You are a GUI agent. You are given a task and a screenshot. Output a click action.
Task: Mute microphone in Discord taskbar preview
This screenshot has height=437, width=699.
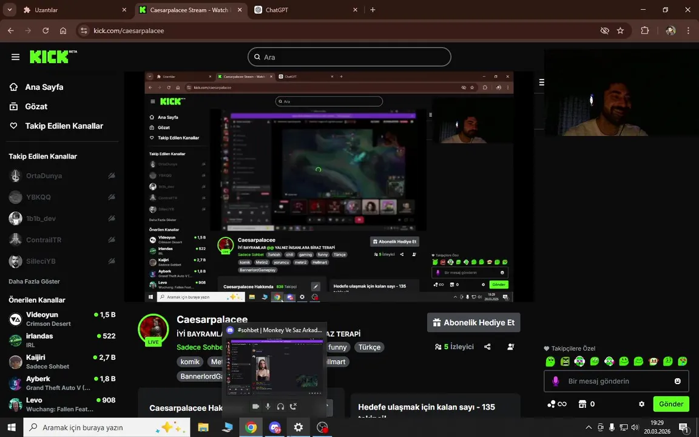(x=268, y=407)
